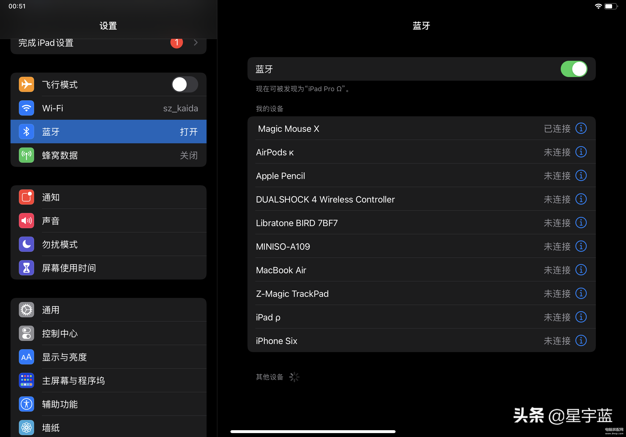Open info for MacBook Air
Screen dimensions: 626x437
581,270
